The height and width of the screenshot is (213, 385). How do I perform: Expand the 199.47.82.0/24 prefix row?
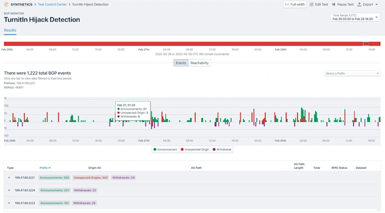point(9,190)
